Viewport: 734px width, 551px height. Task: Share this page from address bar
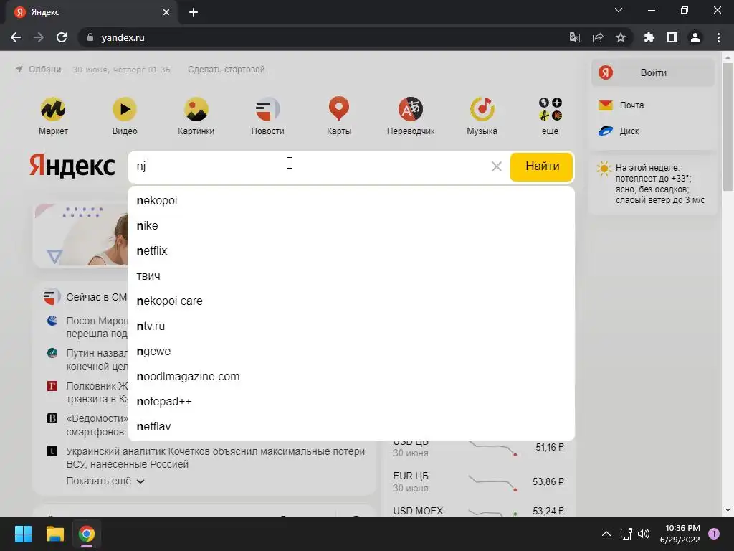(598, 37)
